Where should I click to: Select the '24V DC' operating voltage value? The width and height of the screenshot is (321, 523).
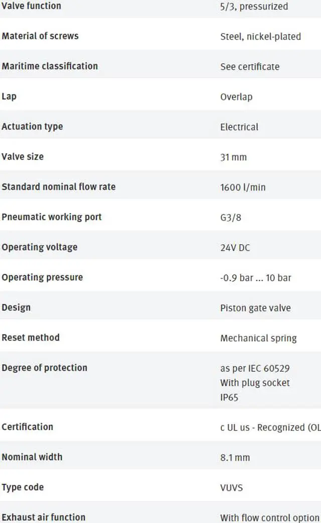point(235,248)
